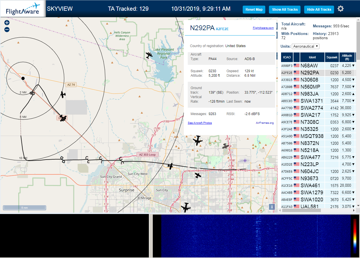
Task: Open the See Aircraft Photos link
Action: (200, 123)
